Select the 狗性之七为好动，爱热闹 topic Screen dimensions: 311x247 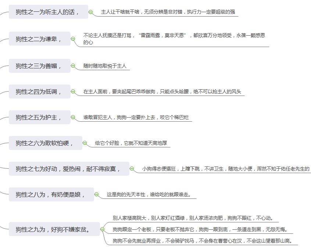69,169
